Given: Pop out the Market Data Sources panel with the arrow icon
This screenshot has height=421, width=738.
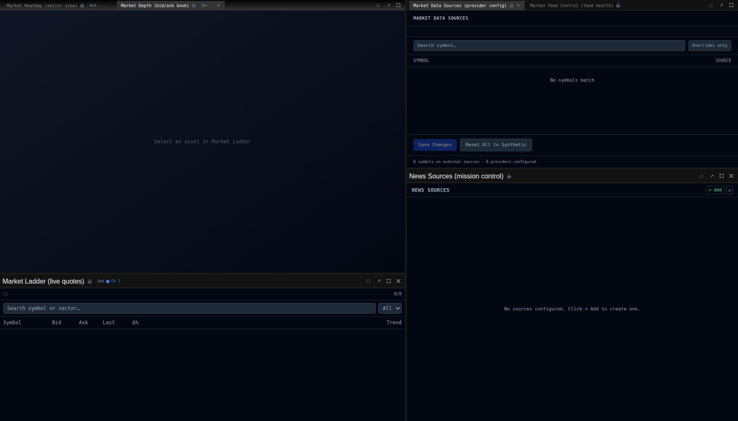Looking at the screenshot, I should (721, 5).
